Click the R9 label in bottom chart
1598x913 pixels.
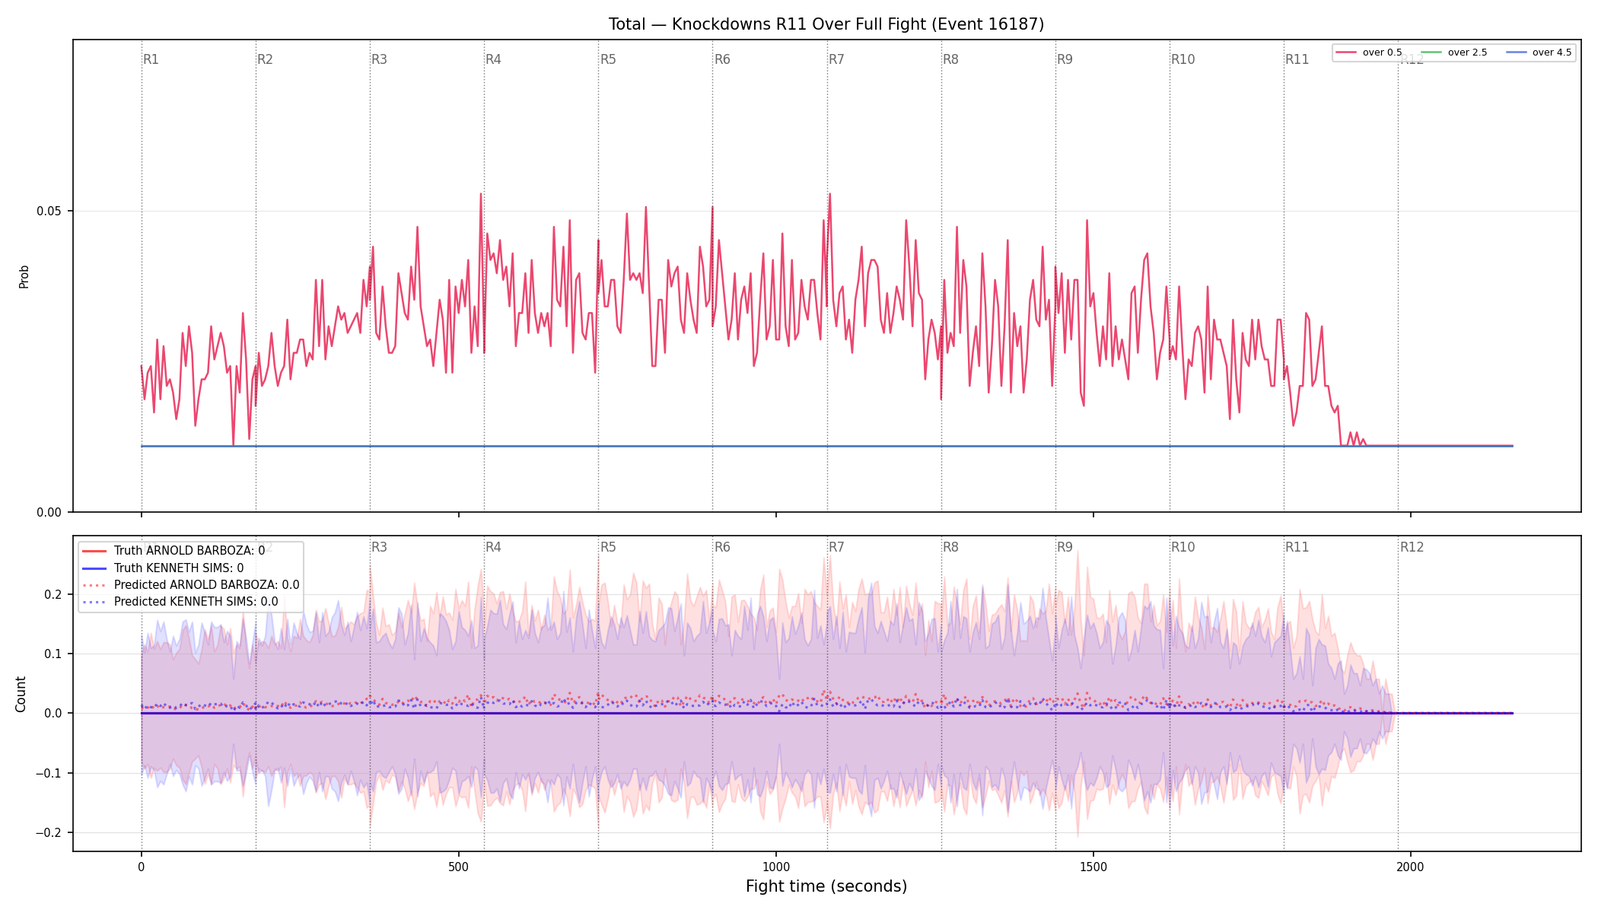pos(1065,547)
